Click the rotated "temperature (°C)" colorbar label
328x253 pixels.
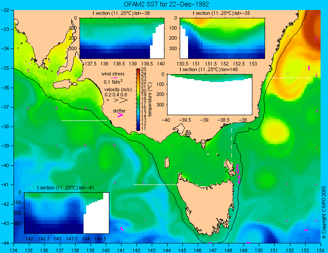[150, 99]
